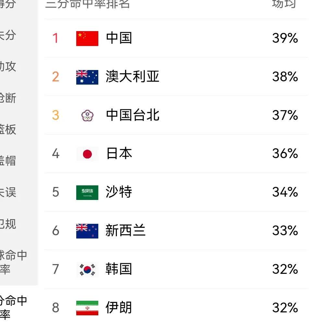Click the Japan flag icon
Viewport: 318px width, 326px height.
coord(87,154)
